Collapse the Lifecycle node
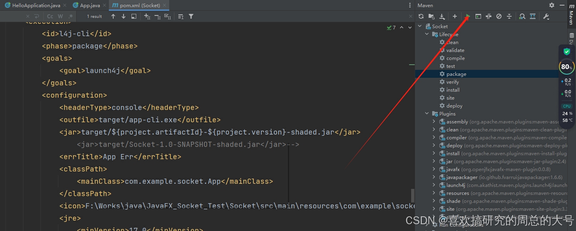The height and width of the screenshot is (231, 576). coord(427,34)
